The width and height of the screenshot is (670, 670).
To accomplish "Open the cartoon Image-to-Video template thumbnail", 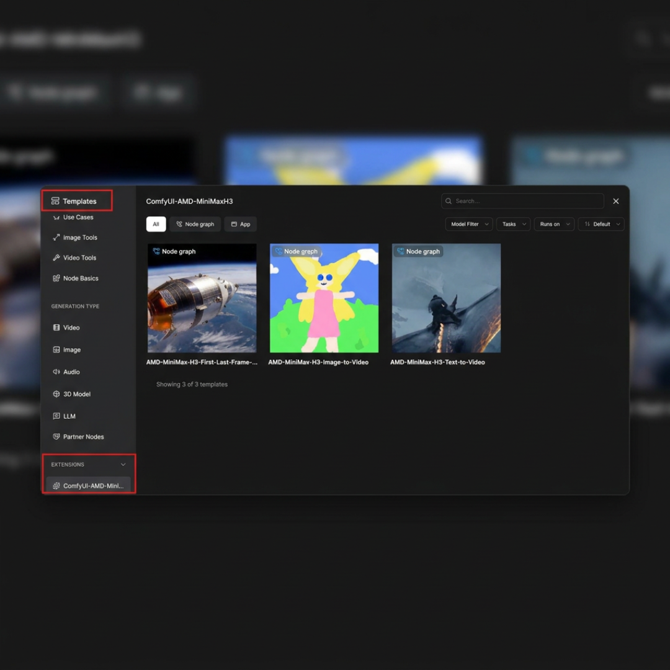I will tap(324, 298).
